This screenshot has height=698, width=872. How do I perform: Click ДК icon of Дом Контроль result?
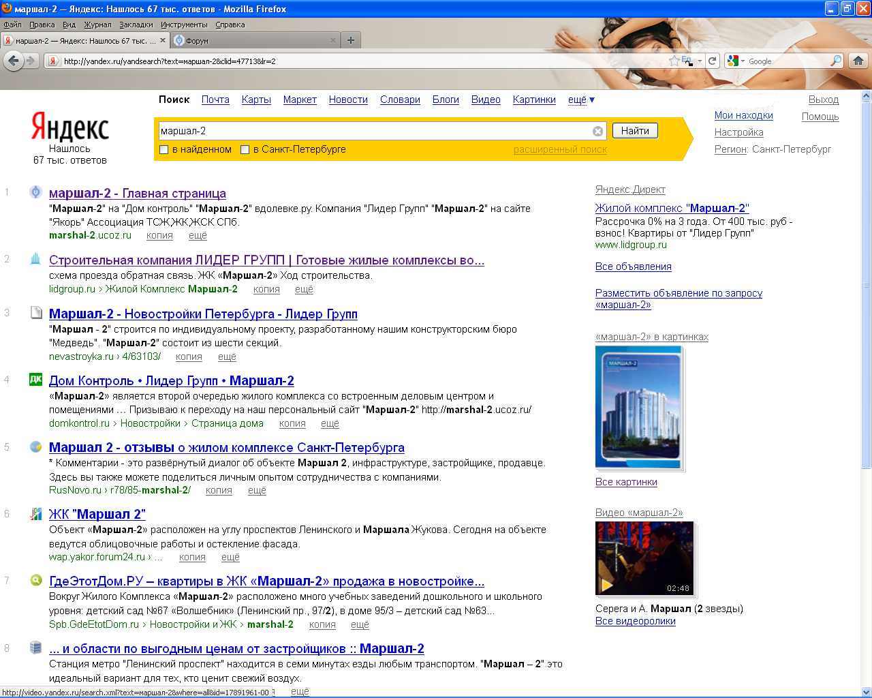tap(35, 379)
